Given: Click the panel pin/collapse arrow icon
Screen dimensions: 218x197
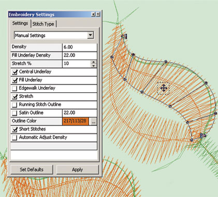Looking at the screenshot, I should [x=93, y=14].
